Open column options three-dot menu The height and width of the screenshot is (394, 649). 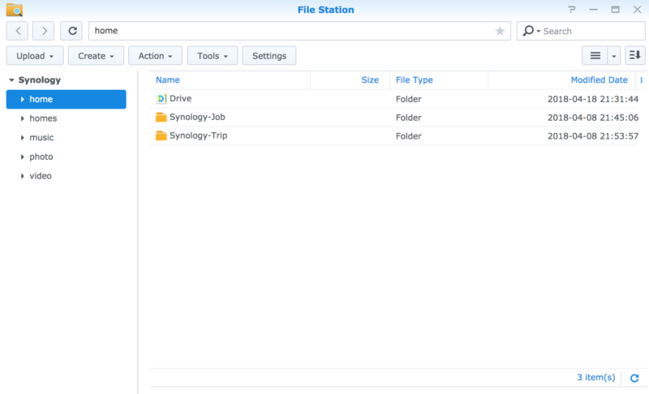pyautogui.click(x=642, y=80)
